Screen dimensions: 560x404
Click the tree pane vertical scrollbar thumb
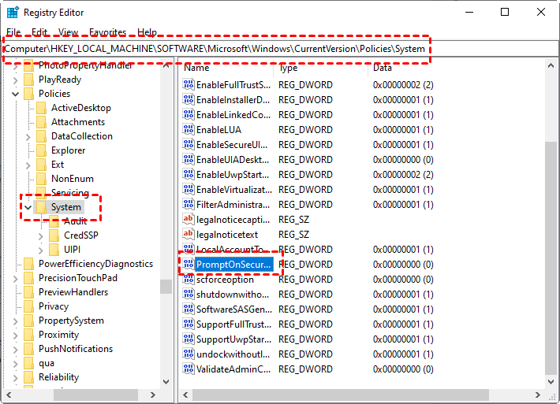point(166,287)
